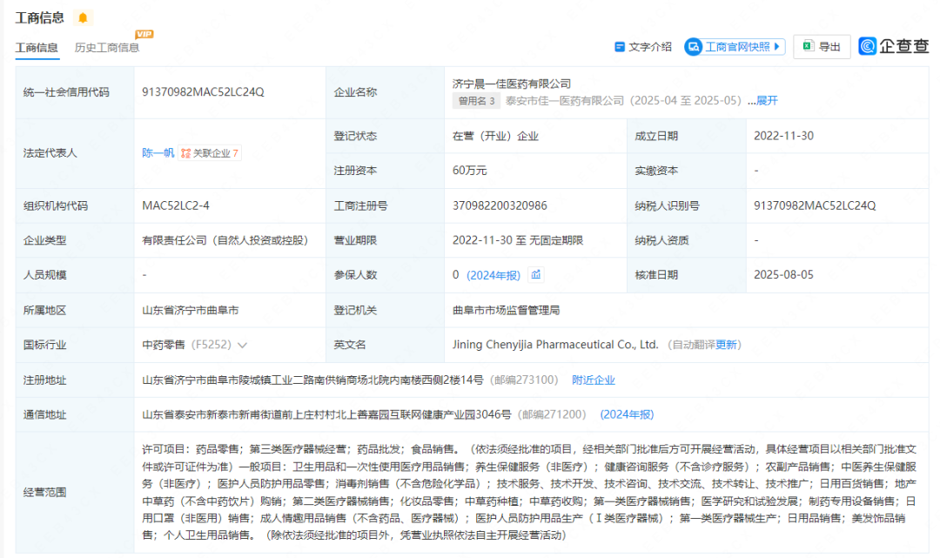Click the 导出 export button
940x558 pixels.
point(822,47)
